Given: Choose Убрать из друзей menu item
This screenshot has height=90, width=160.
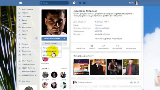Looking at the screenshot, I should pos(50,51).
